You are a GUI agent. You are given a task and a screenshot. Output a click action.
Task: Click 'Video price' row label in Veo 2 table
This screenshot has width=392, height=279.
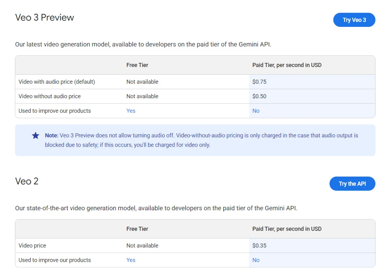click(32, 246)
